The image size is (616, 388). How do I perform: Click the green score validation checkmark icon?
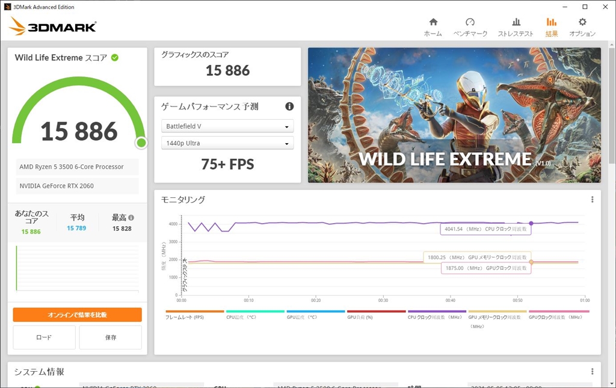[115, 58]
